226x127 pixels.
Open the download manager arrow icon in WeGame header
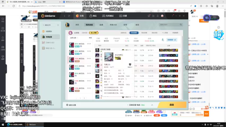158,16
